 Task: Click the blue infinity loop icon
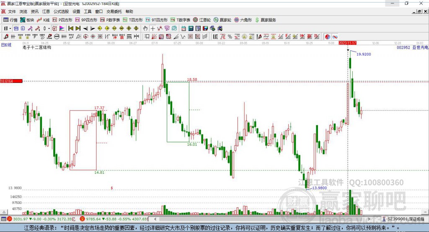click(335, 37)
